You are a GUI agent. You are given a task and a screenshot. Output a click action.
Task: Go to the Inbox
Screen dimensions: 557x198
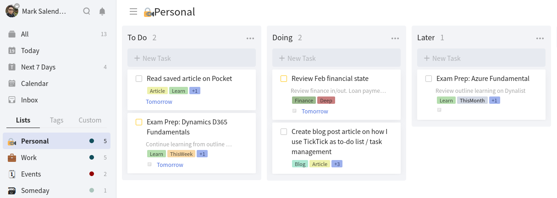(29, 100)
